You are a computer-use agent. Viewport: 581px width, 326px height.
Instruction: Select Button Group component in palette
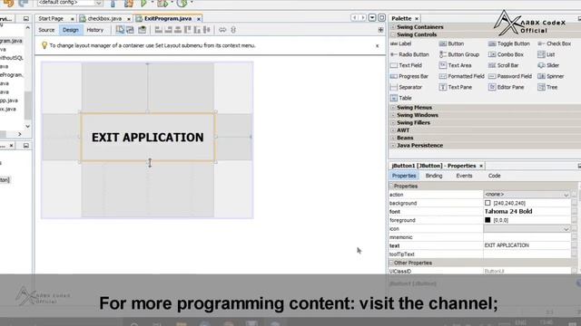coord(459,54)
